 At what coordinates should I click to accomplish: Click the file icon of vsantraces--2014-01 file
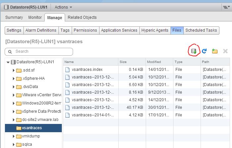[x=67, y=115]
